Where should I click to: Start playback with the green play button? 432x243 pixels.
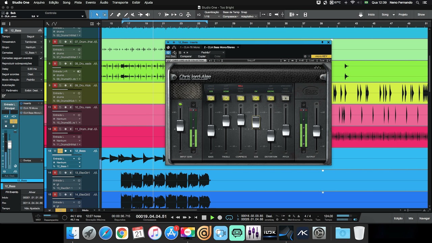coord(212,218)
